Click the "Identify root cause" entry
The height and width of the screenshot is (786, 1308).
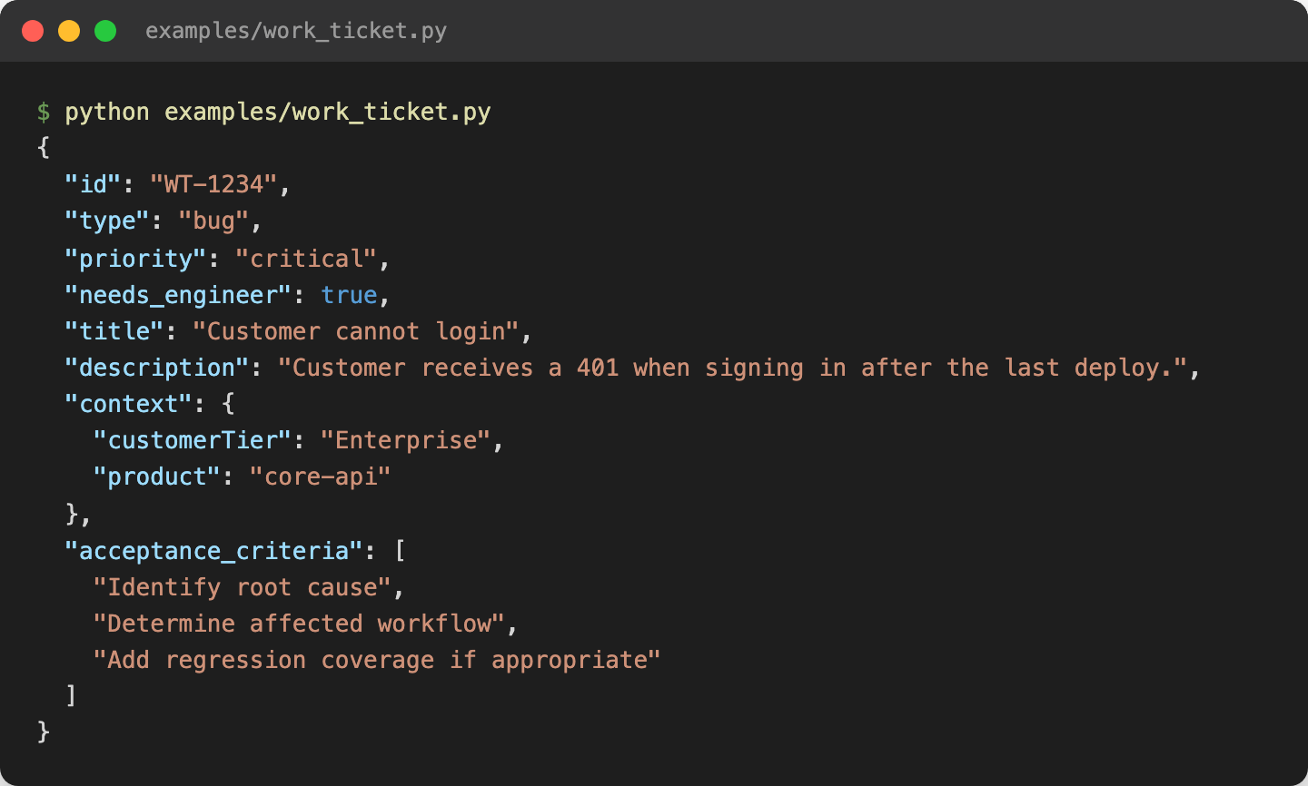pos(242,587)
